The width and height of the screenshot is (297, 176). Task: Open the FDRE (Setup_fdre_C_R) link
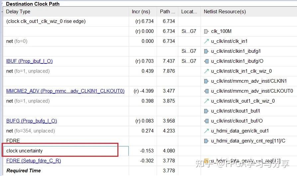pyautogui.click(x=34, y=161)
